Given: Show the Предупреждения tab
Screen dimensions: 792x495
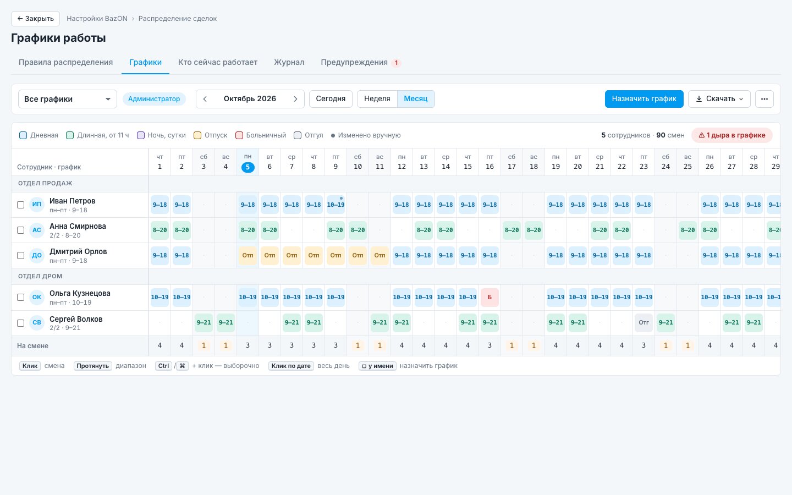Looking at the screenshot, I should pos(361,62).
